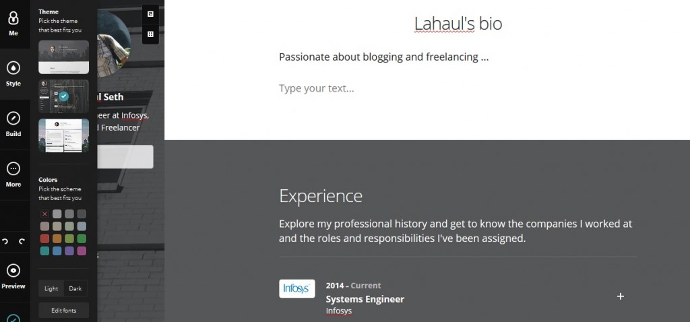This screenshot has width=690, height=322.
Task: Open the Preview mode
Action: (x=13, y=276)
